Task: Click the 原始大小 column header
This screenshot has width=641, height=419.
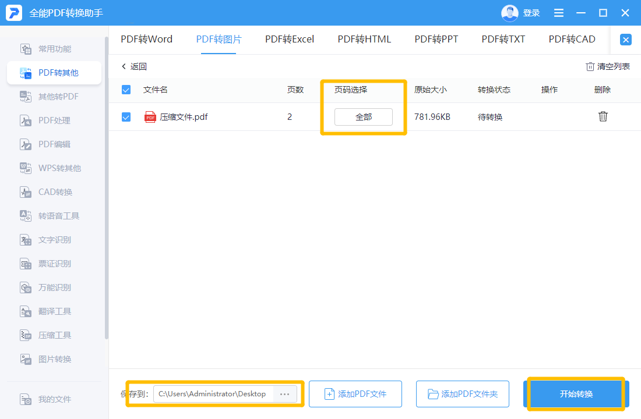Action: (431, 90)
